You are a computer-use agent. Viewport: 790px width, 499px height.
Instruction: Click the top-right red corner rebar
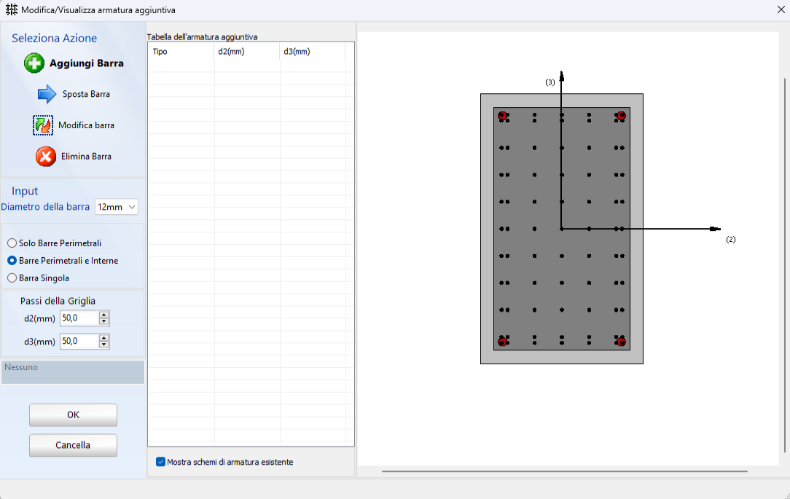tap(621, 116)
